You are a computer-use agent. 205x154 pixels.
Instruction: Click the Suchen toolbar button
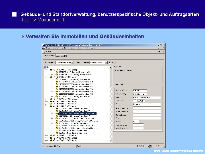[48, 52]
